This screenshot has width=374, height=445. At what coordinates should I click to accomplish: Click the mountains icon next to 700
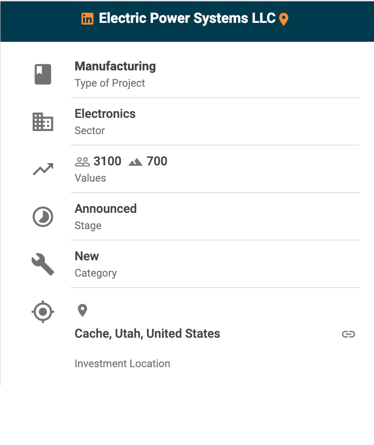[136, 162]
